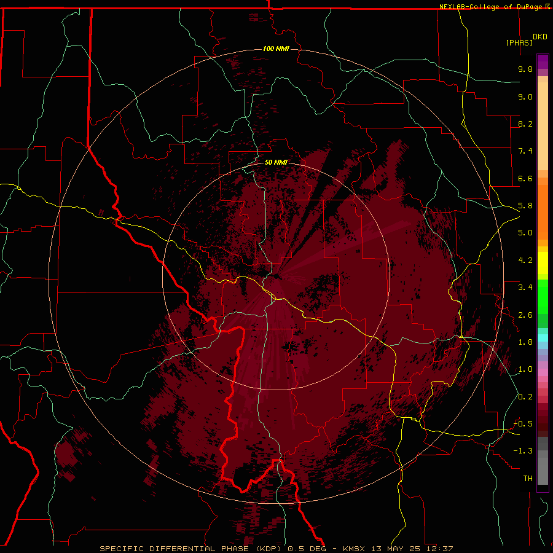Click the DKD label above color scale

(540, 37)
